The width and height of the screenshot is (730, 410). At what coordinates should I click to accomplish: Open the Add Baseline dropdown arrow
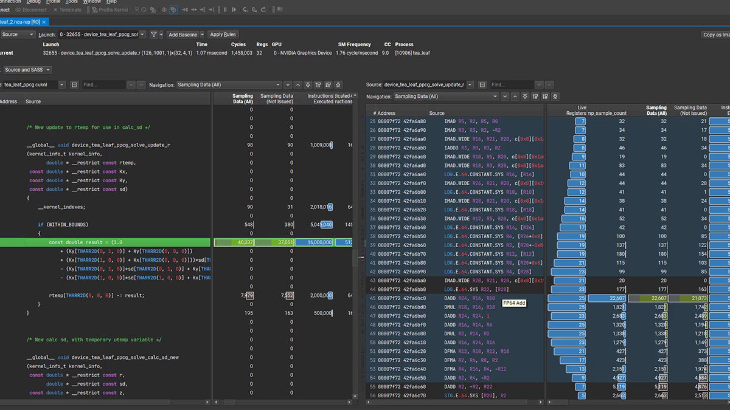(202, 35)
